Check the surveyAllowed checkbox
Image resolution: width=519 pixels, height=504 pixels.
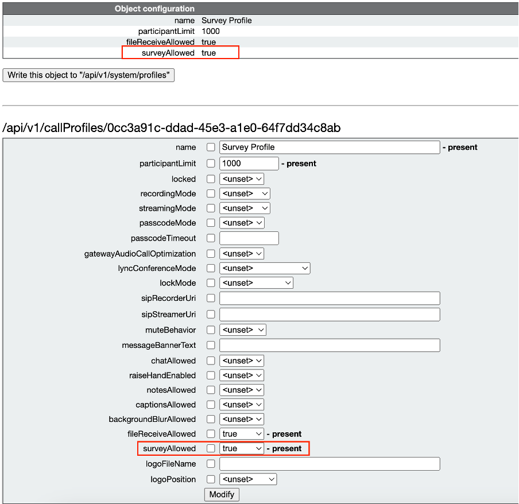click(x=211, y=448)
